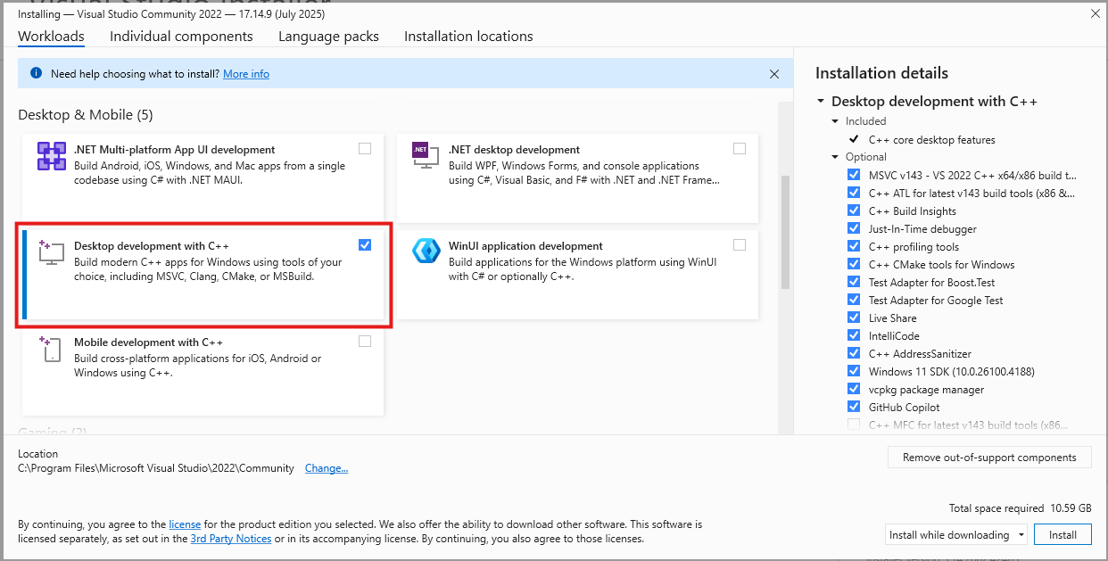Screen dimensions: 1108x561
Task: Click the Desktop development with C++ icon
Action: coord(52,252)
